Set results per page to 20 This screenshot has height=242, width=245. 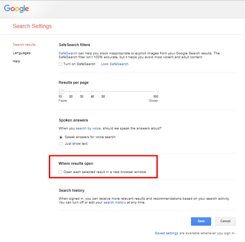(x=70, y=92)
